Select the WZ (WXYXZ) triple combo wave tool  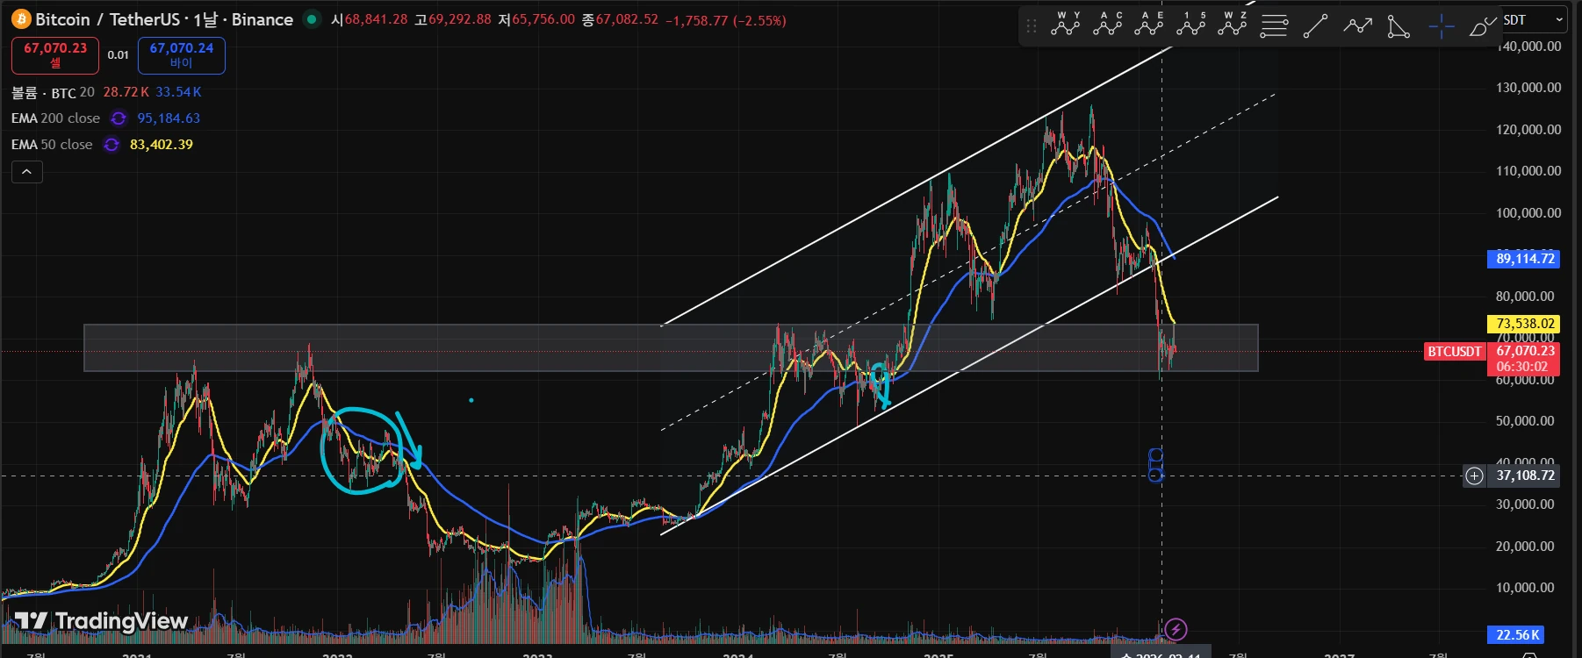[1233, 25]
